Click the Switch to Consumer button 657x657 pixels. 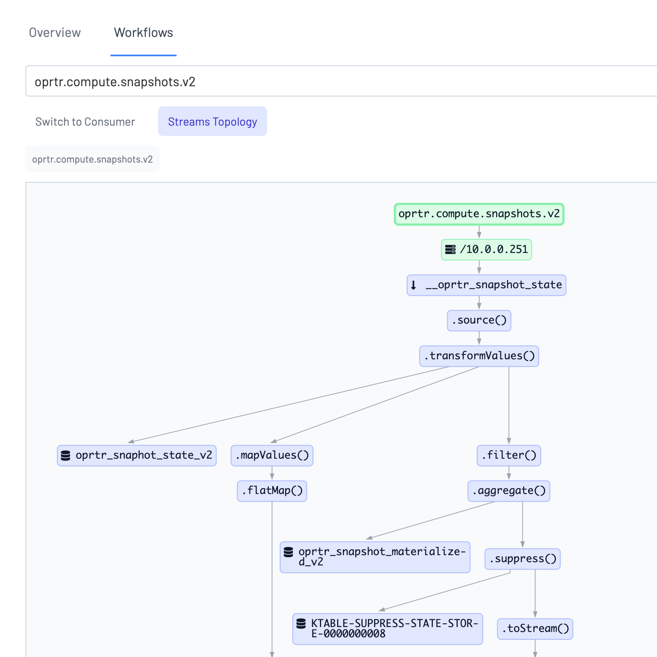[x=85, y=122]
